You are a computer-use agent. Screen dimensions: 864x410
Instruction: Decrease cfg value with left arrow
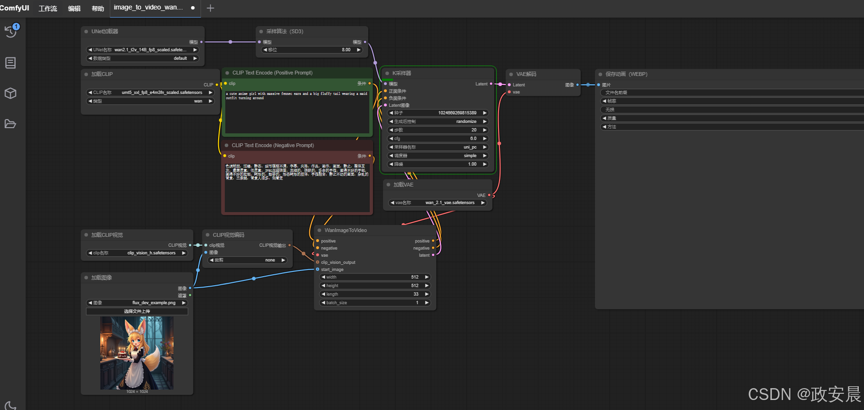391,139
